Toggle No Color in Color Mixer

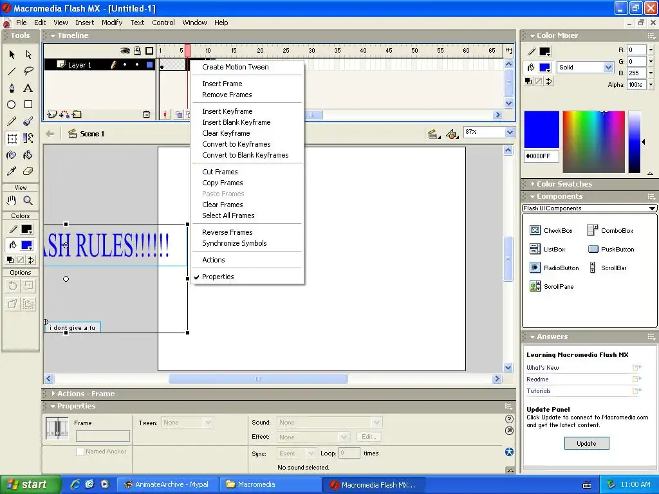(539, 82)
